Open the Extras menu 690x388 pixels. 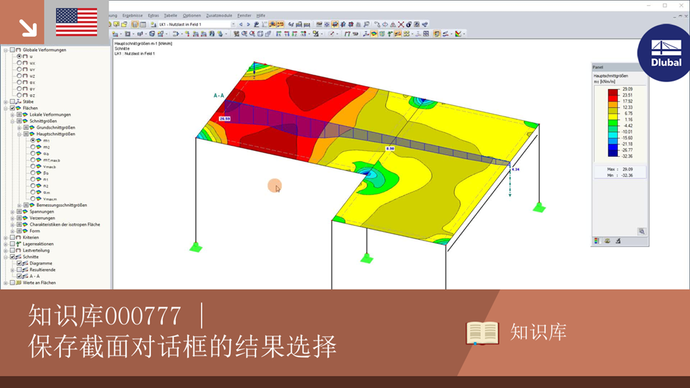click(x=153, y=15)
